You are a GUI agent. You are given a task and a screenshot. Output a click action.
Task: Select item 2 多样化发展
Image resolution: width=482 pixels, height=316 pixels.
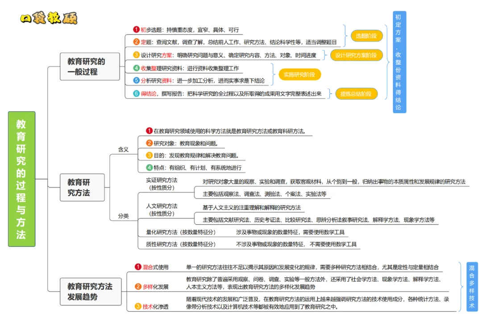[152, 287]
